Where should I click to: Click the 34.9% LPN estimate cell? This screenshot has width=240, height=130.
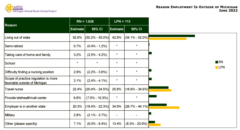pos(117,106)
